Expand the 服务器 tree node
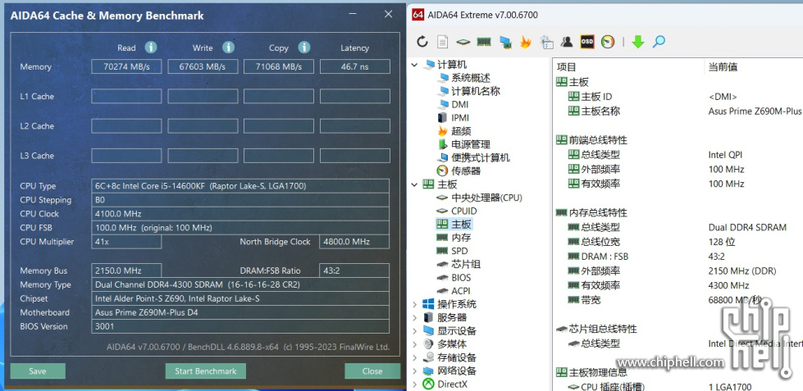 tap(414, 317)
